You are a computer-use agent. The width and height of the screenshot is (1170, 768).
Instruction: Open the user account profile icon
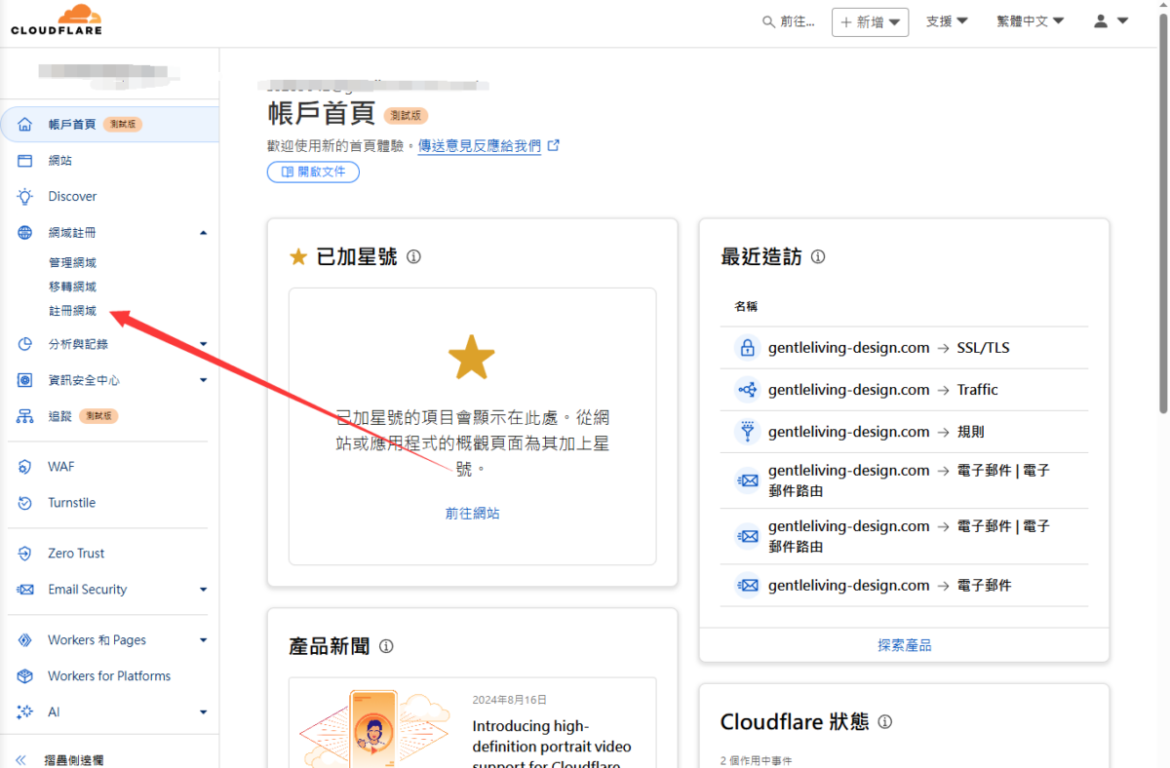click(x=1101, y=21)
